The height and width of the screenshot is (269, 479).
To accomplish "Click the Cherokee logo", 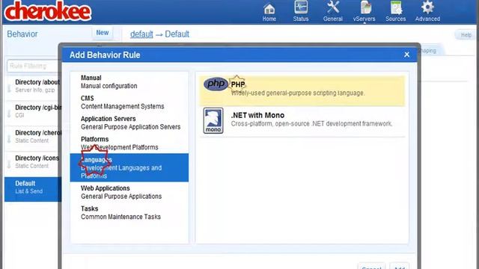I will [x=48, y=11].
